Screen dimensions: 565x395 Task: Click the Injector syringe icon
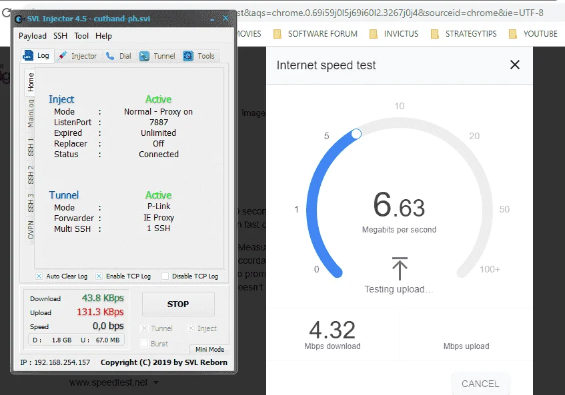pyautogui.click(x=62, y=56)
